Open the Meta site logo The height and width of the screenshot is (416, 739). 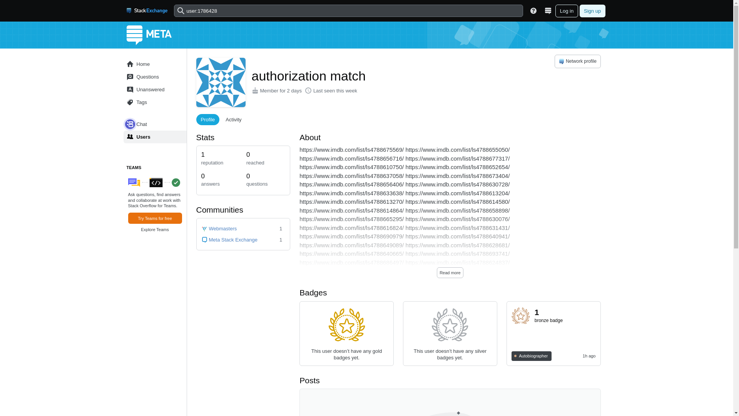tap(149, 35)
